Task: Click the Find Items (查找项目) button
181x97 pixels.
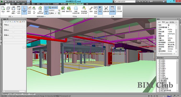Action: 53,7
